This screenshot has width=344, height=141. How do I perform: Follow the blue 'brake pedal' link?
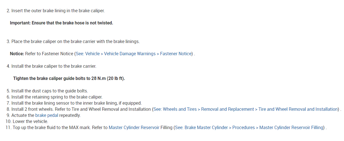47,115
